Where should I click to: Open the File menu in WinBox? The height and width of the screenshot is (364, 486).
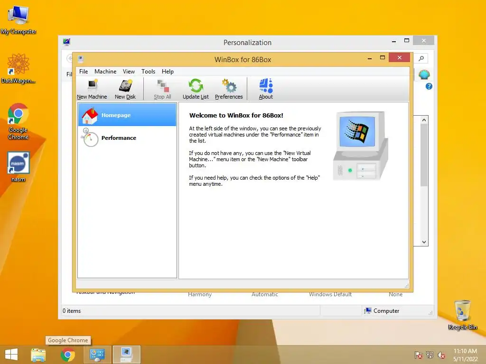(84, 72)
